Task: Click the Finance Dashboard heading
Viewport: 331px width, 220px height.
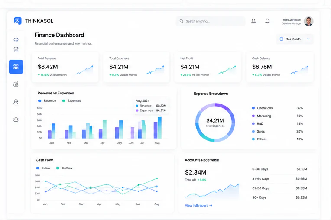Action: (59, 35)
